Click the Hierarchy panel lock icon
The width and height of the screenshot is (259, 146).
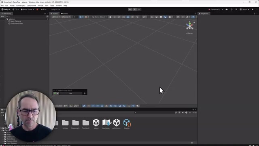tap(45, 13)
